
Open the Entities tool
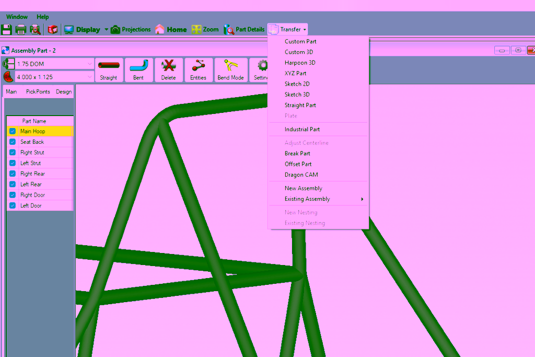(198, 70)
